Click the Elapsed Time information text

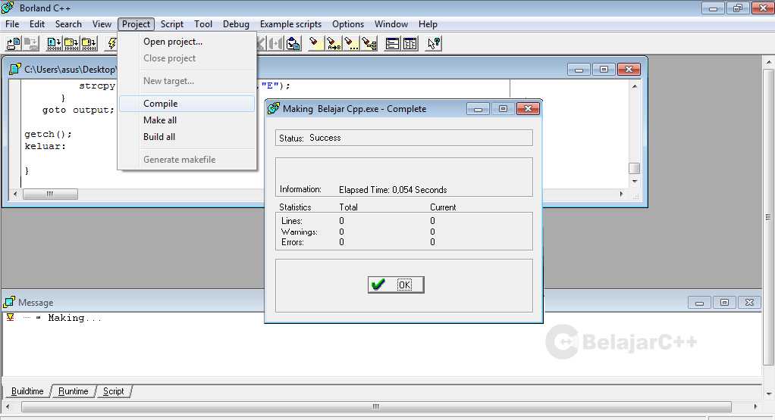pos(393,190)
